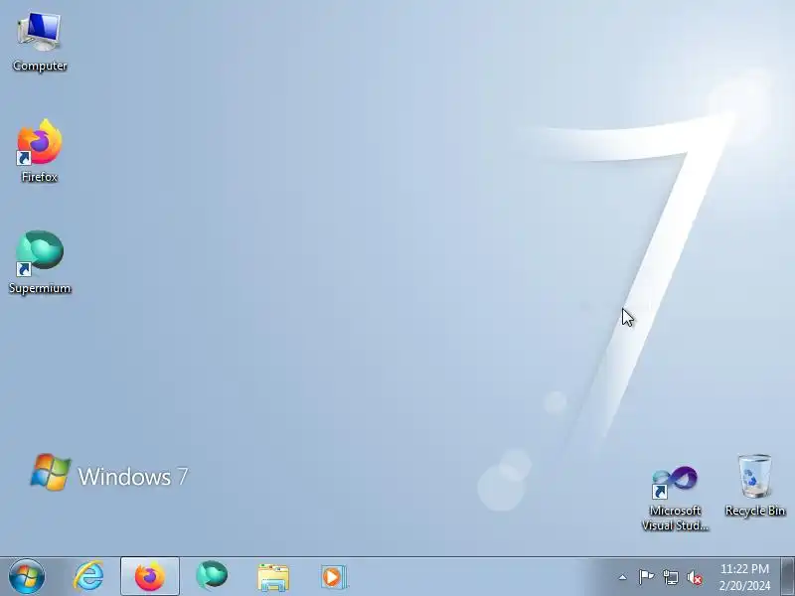The height and width of the screenshot is (596, 795).
Task: Click the 2/20/2024 date in the tray
Action: tap(744, 585)
